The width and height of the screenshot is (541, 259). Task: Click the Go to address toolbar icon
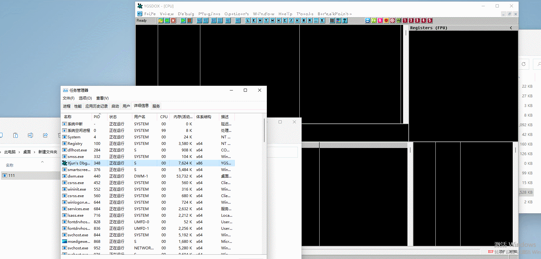[238, 21]
